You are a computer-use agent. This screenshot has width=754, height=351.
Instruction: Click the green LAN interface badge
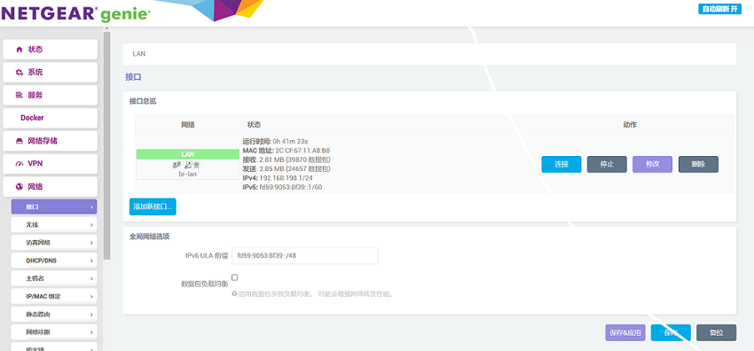pos(187,154)
